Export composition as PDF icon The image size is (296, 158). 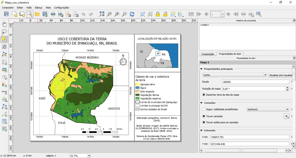click(76, 14)
